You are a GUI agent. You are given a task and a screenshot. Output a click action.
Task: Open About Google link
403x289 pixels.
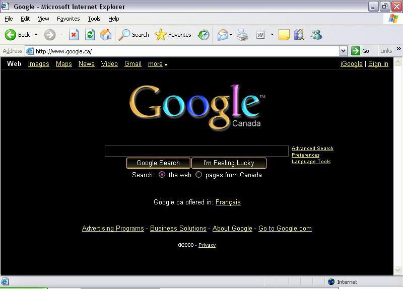point(232,229)
